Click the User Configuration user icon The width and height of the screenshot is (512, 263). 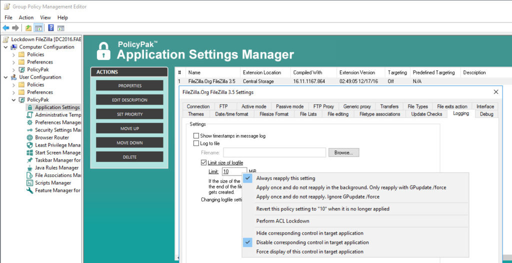(x=14, y=77)
